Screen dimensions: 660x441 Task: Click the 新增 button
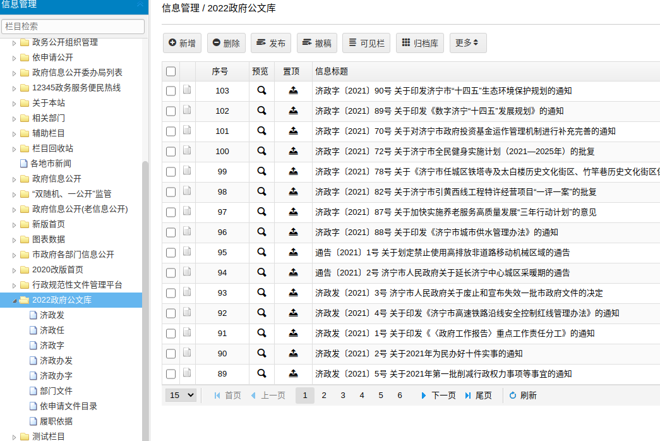coord(182,43)
